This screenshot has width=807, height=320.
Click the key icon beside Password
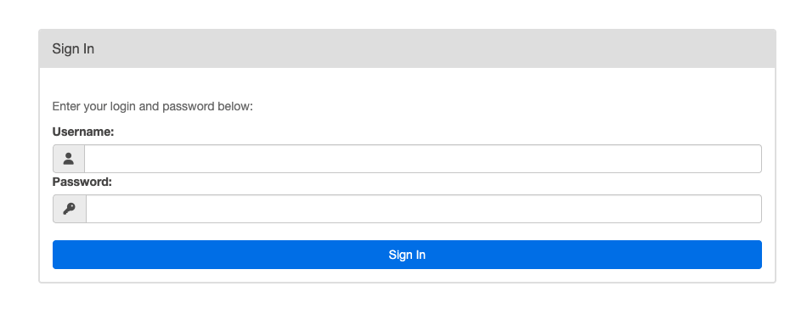click(x=69, y=208)
